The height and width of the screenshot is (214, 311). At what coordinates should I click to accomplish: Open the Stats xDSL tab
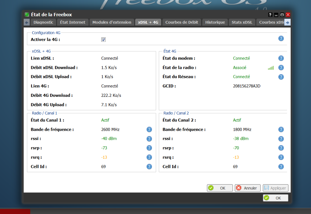(242, 22)
